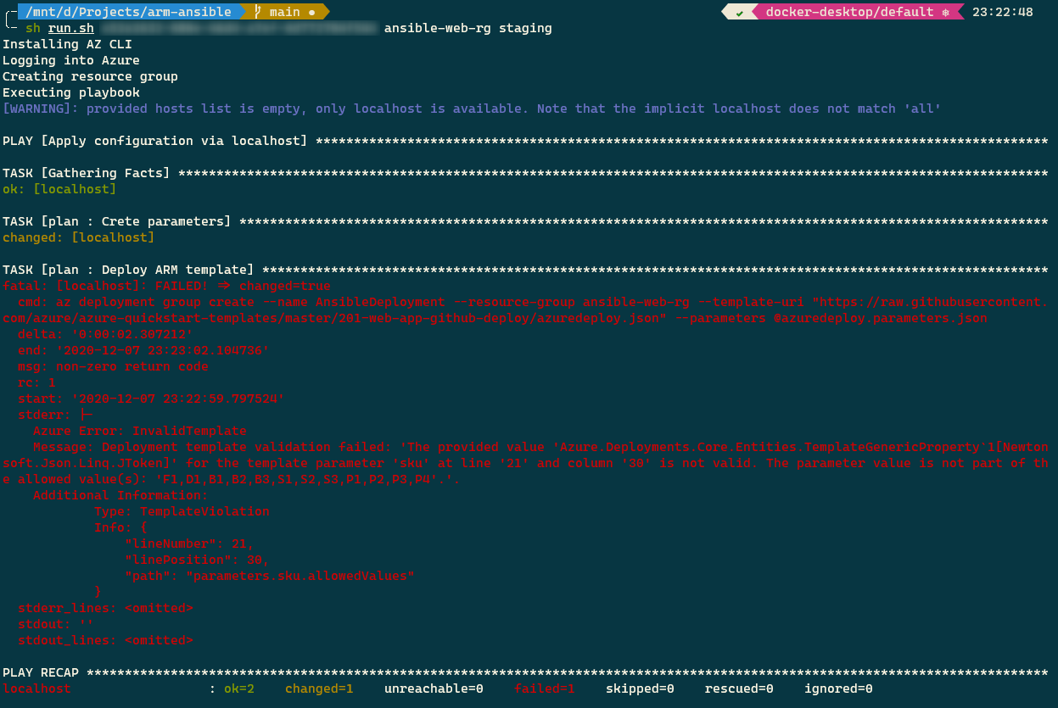The image size is (1058, 708).
Task: Click the "lineNumber": 21 line
Action: coord(189,544)
